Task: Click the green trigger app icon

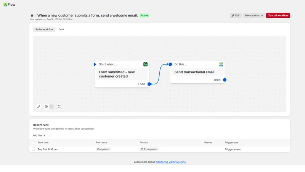Action: (145, 64)
